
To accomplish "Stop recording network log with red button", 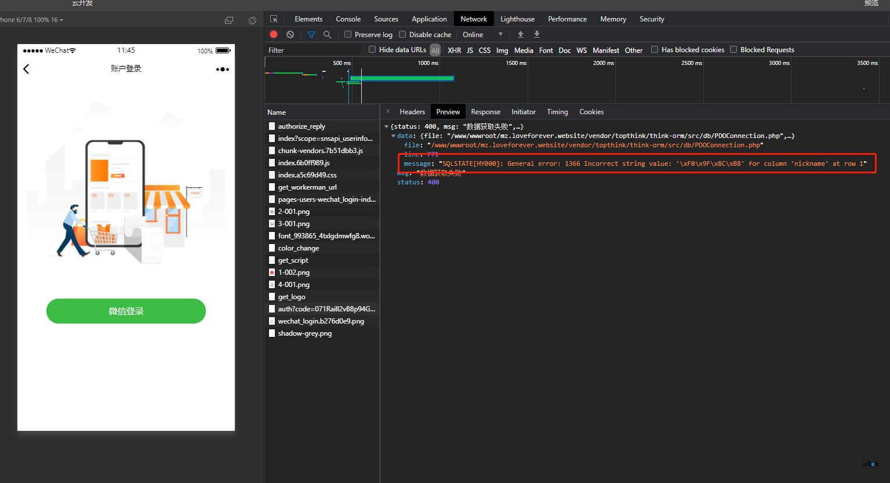I will [x=274, y=35].
